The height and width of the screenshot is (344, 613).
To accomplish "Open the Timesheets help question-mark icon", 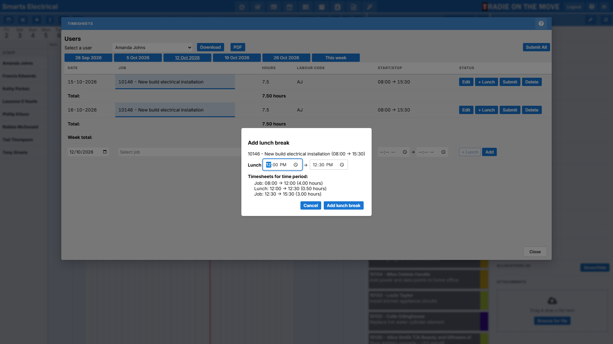I will pyautogui.click(x=541, y=24).
